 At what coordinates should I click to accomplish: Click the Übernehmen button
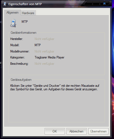pyautogui.click(x=98, y=131)
